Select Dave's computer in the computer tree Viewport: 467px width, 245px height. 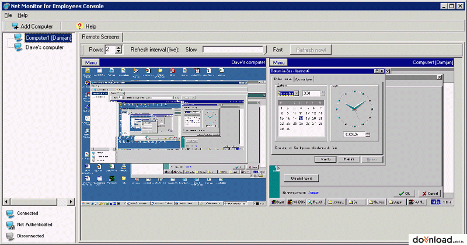tap(44, 47)
